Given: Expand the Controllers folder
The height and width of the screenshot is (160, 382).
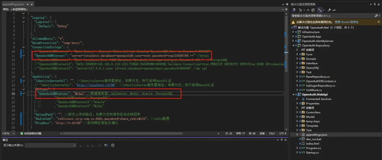Looking at the screenshot, I should 297,112.
